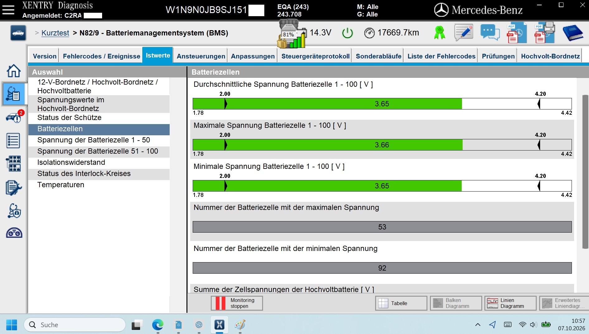This screenshot has height=334, width=589.
Task: Click Monitoring stoppen button
Action: [x=237, y=303]
